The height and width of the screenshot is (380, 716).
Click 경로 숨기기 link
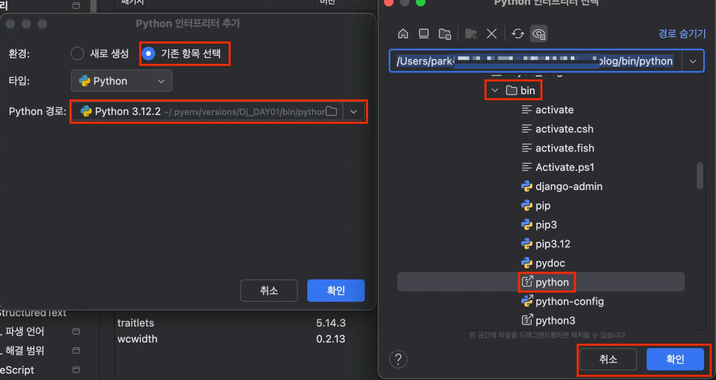pos(682,34)
